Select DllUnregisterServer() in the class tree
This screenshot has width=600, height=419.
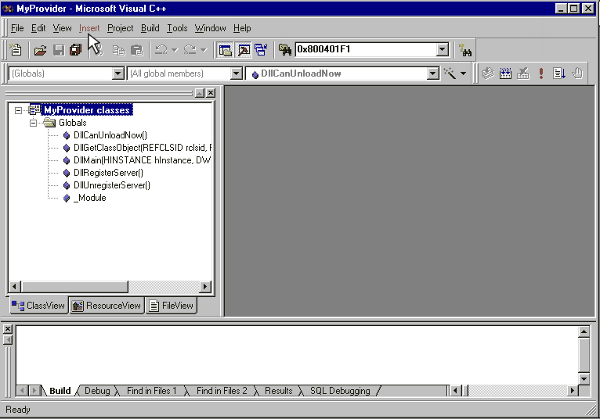(x=112, y=185)
